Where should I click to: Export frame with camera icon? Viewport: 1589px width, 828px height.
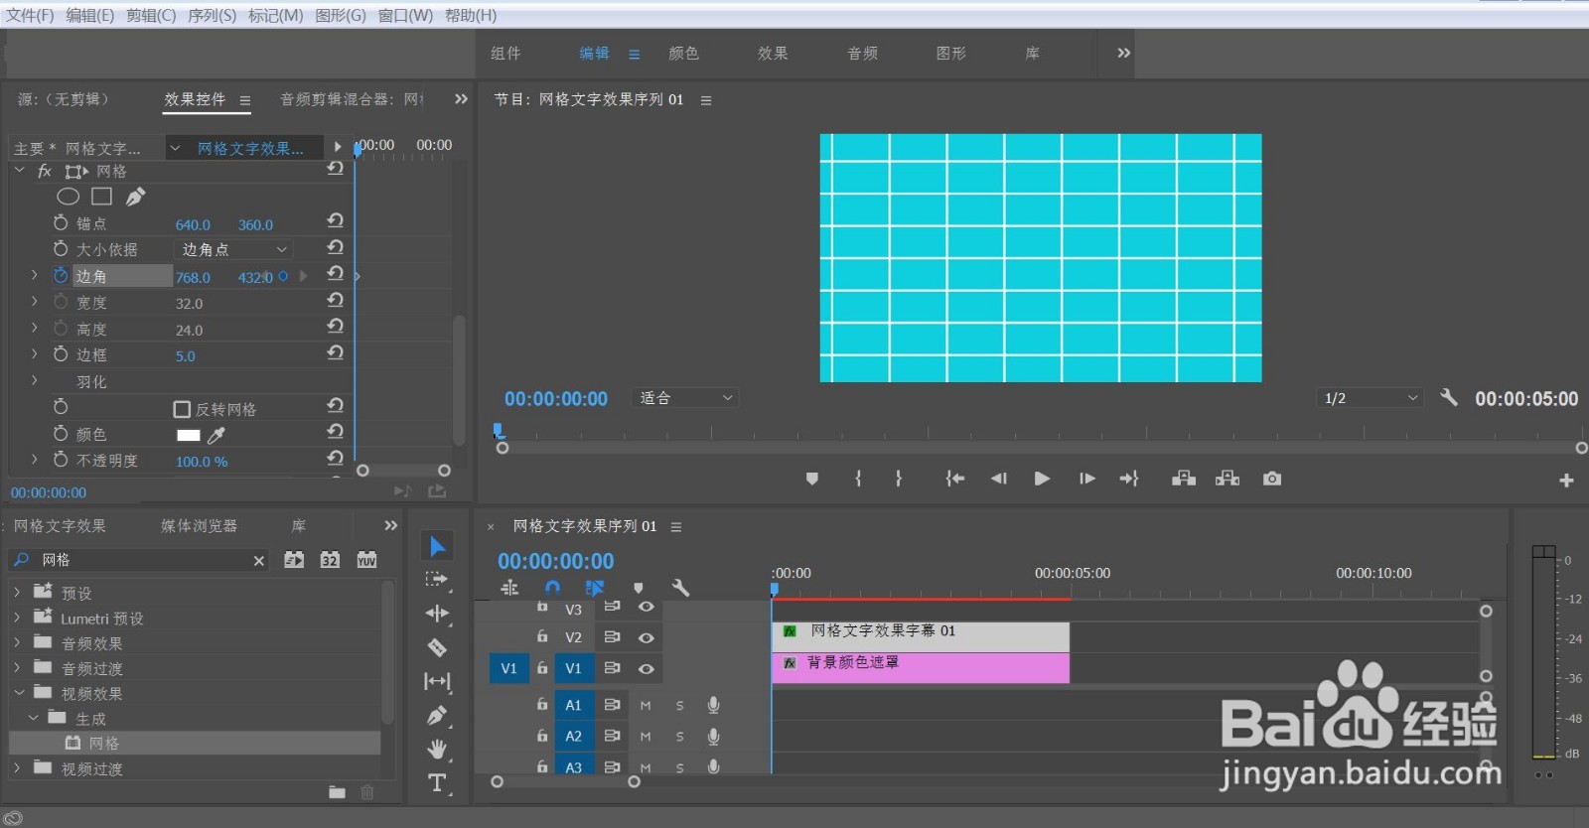click(x=1272, y=479)
